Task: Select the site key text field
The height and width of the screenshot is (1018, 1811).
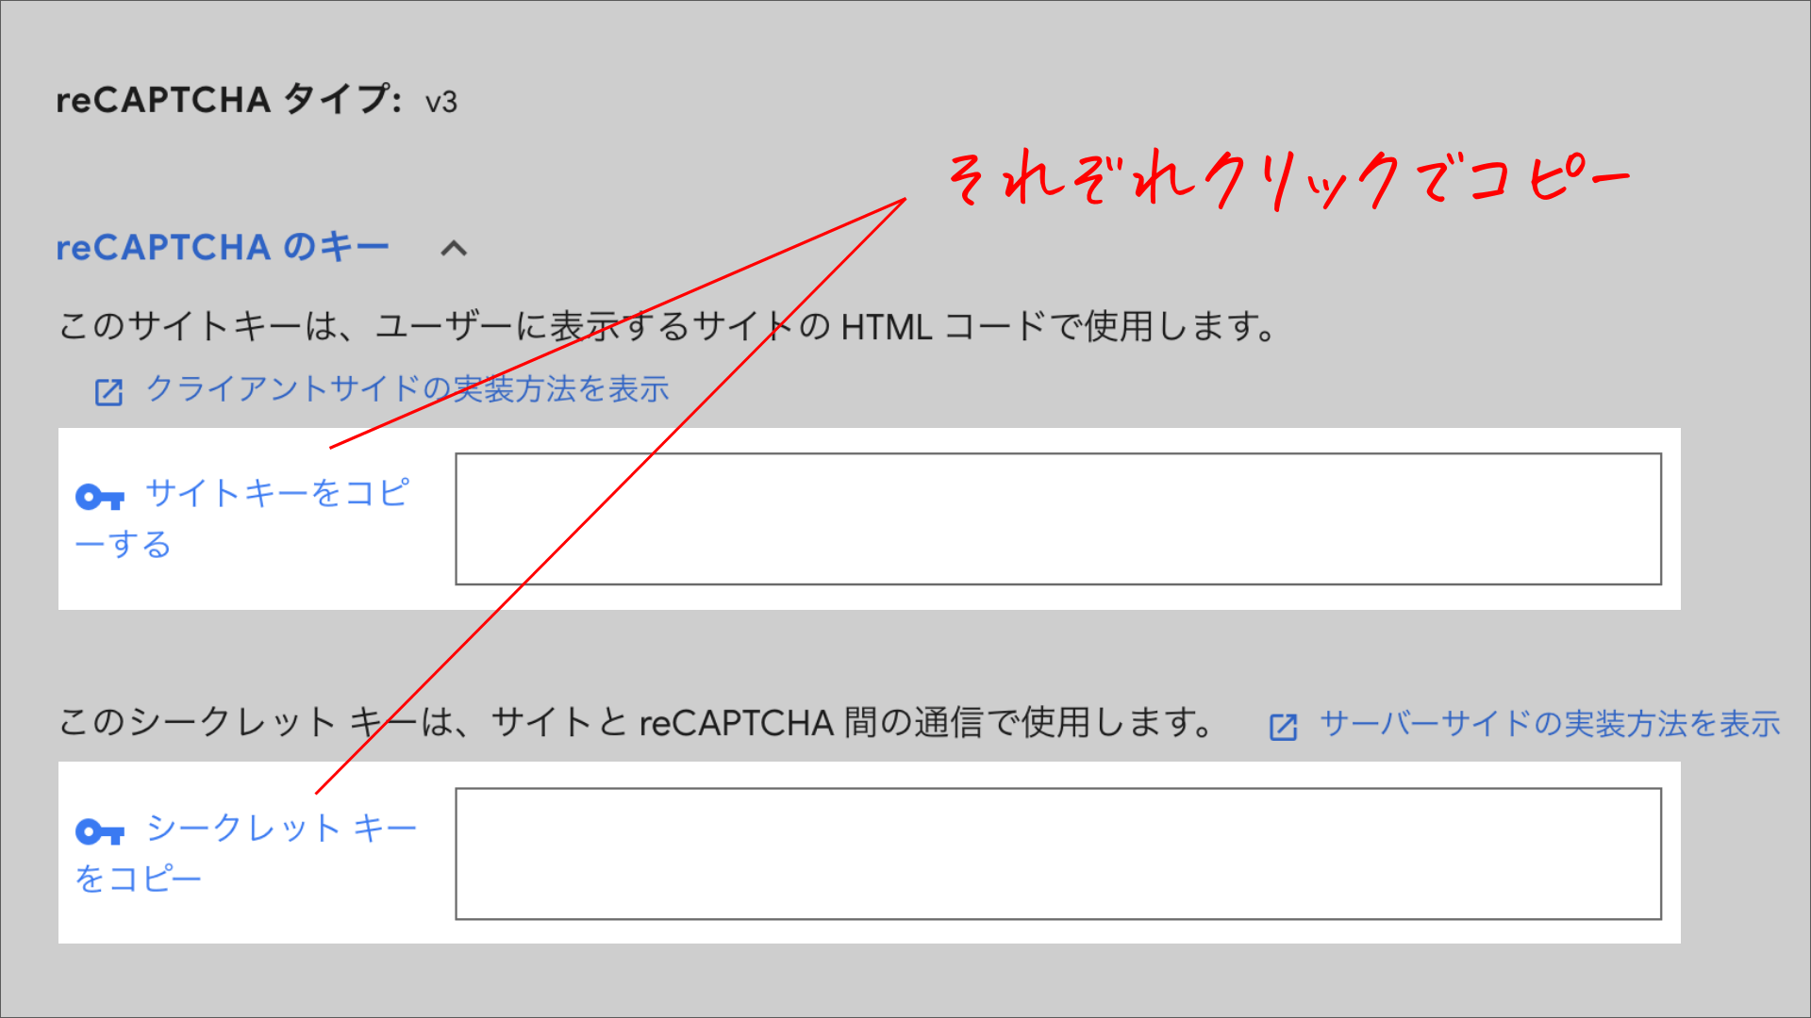Action: [x=1058, y=519]
